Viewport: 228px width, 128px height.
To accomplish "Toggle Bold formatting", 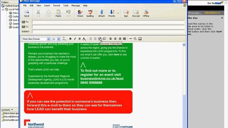I will point(70,39).
